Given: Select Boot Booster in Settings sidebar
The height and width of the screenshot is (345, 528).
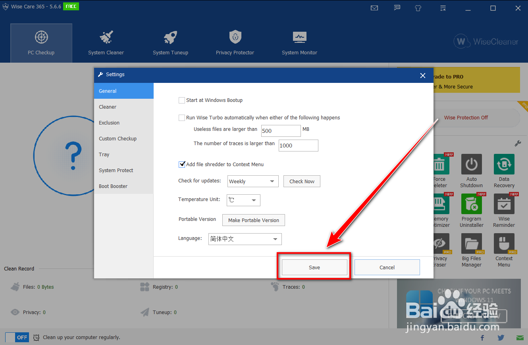Looking at the screenshot, I should tap(124, 186).
